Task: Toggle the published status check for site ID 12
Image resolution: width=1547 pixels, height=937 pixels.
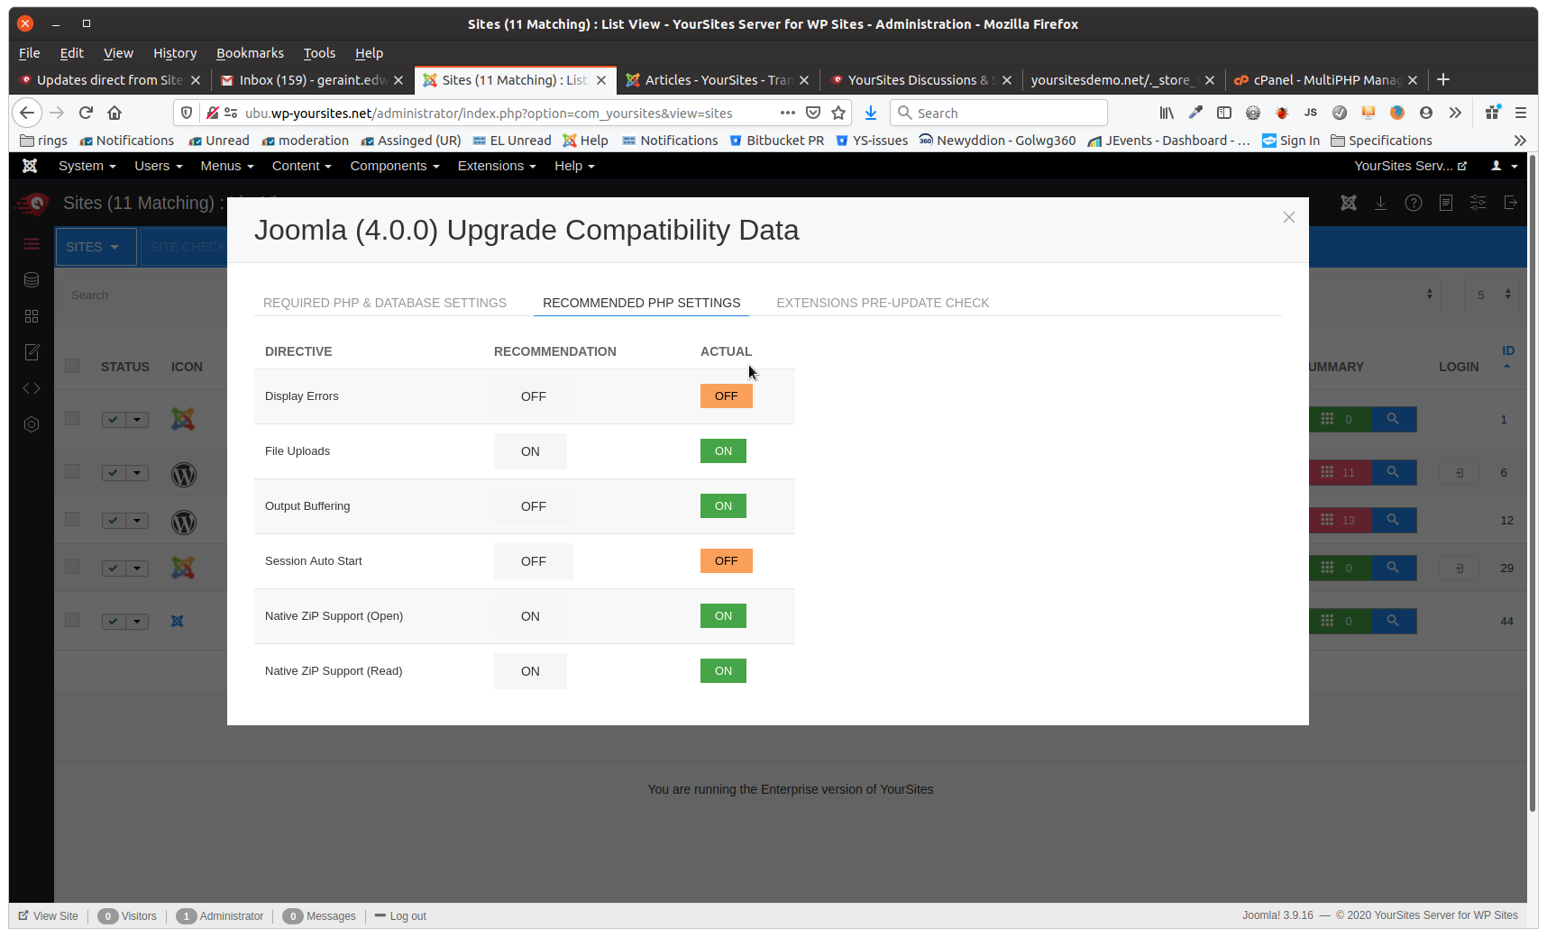Action: [114, 521]
